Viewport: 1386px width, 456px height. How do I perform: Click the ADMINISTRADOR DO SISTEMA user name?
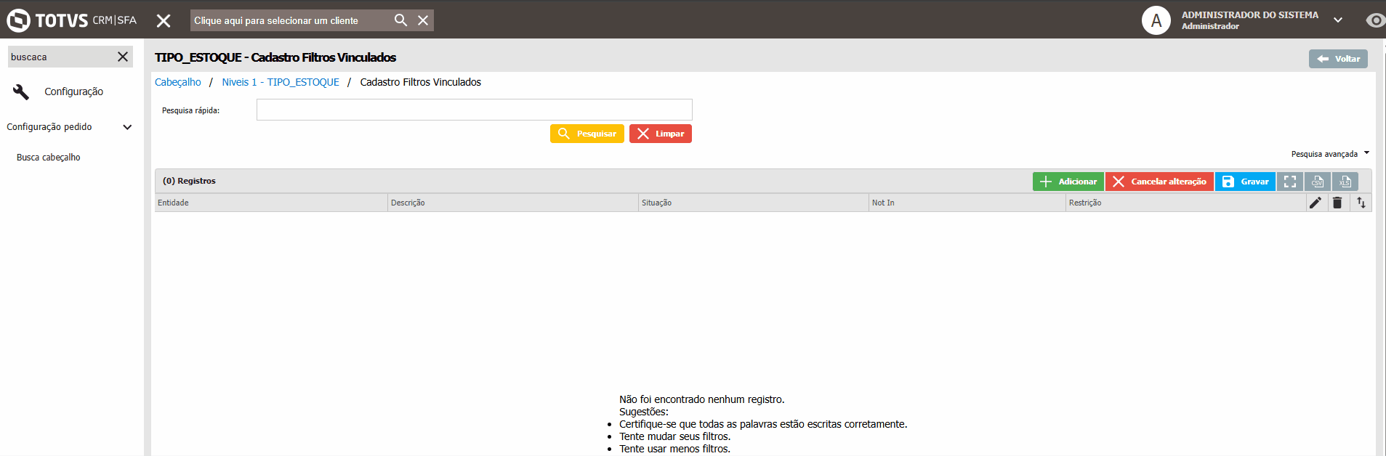click(x=1250, y=15)
